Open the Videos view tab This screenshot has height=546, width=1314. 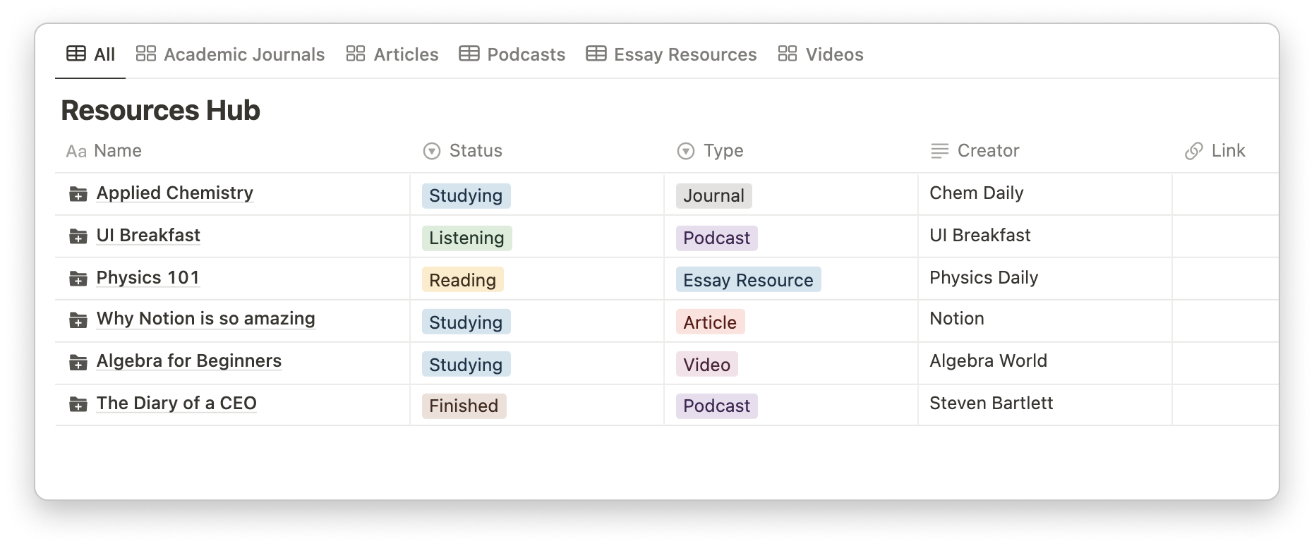pyautogui.click(x=833, y=54)
